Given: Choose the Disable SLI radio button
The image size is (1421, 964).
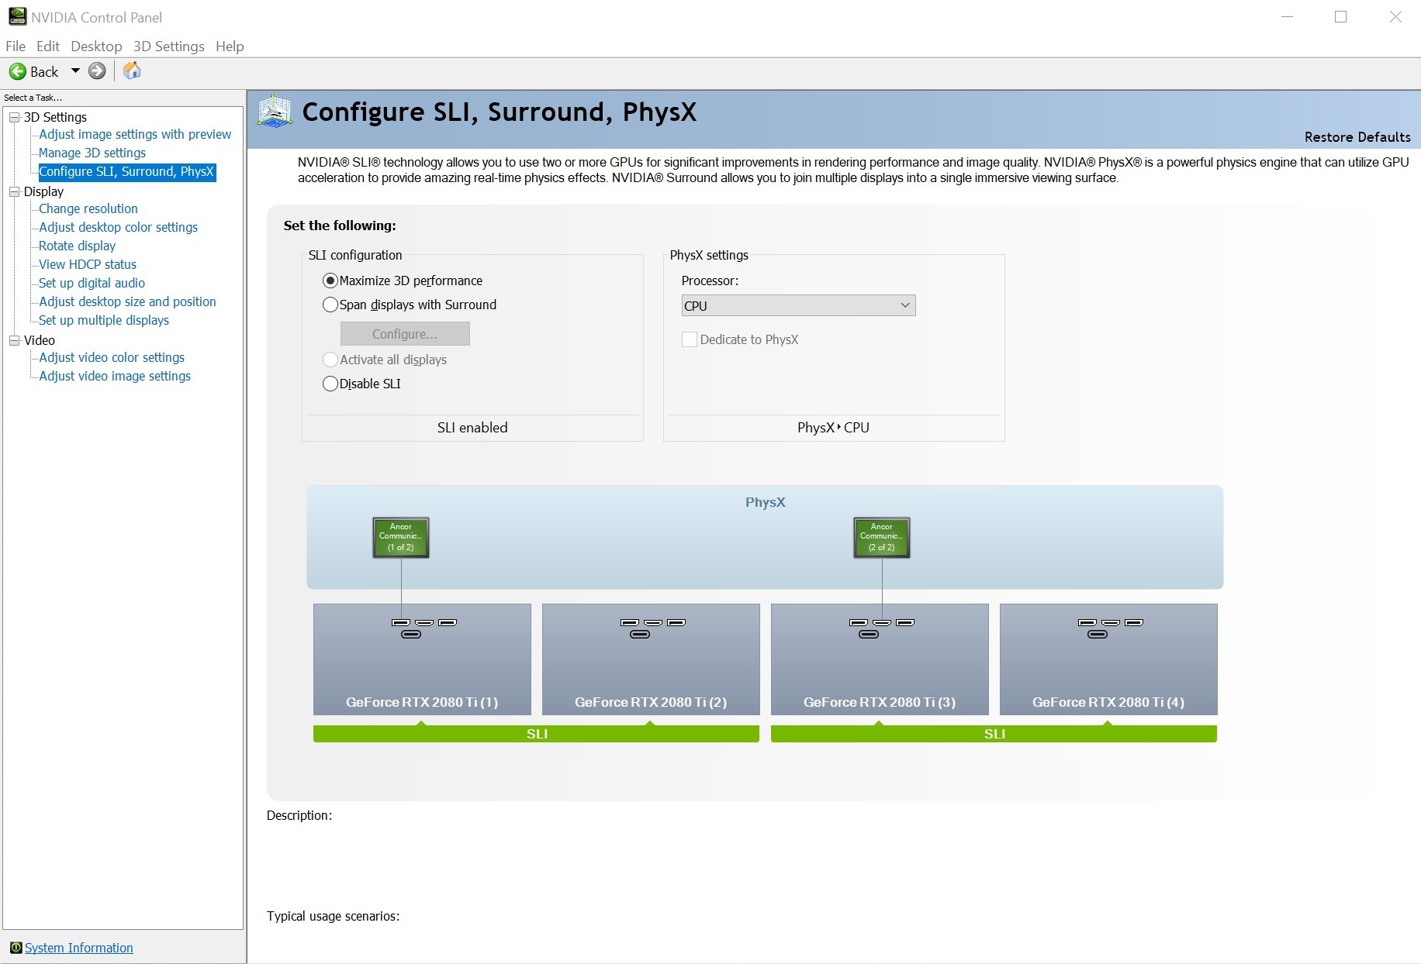Looking at the screenshot, I should pyautogui.click(x=330, y=384).
